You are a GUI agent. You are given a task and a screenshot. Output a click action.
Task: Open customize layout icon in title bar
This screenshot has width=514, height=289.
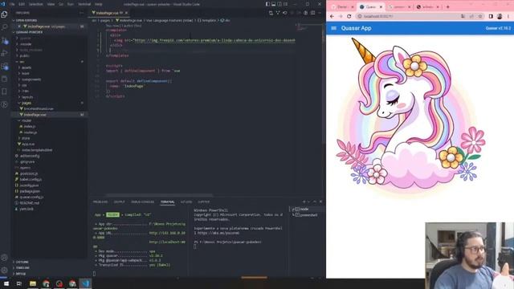(x=286, y=4)
